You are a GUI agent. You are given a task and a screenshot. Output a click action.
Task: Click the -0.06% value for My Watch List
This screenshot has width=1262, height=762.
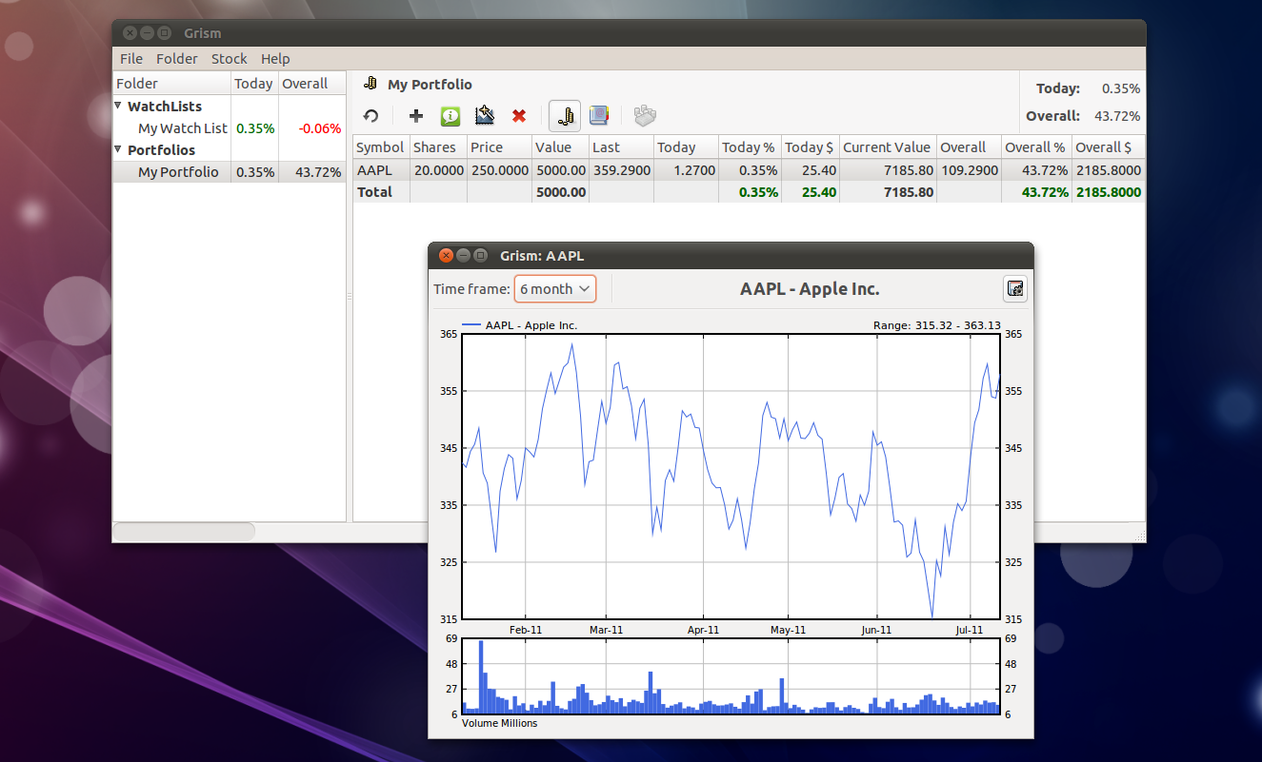click(x=319, y=128)
